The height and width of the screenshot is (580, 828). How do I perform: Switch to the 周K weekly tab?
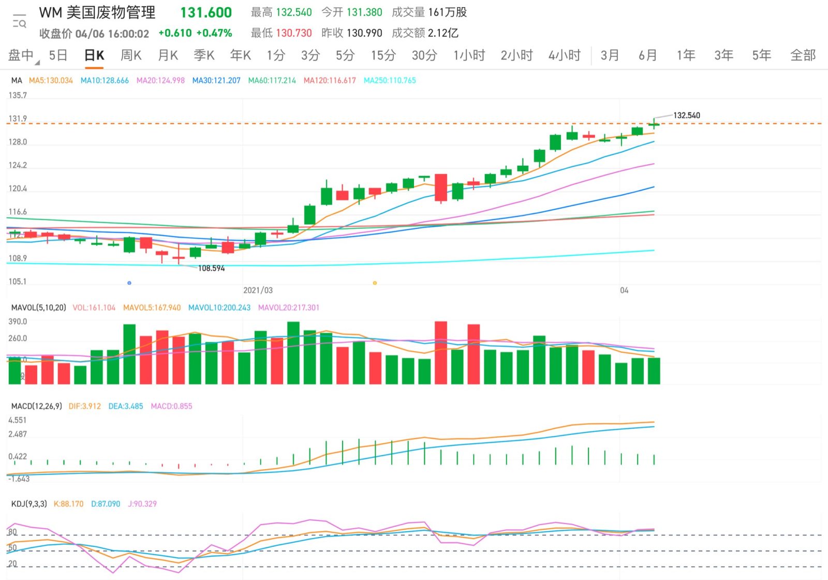point(131,55)
